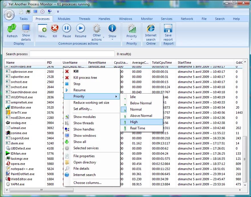Click the New process icon
Image resolution: width=251 pixels, height=197 pixels.
42,28
